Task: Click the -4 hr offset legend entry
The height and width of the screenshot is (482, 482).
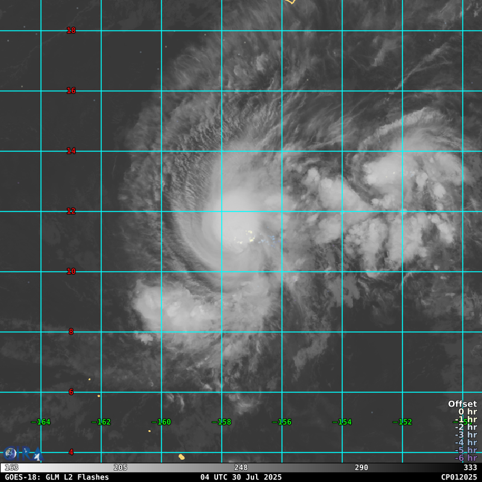Action: coord(466,442)
